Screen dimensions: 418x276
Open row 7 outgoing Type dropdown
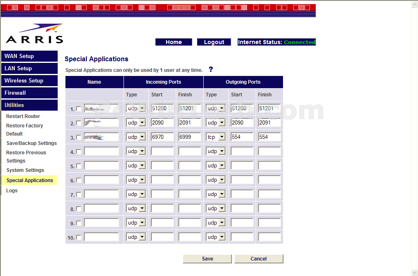[216, 194]
